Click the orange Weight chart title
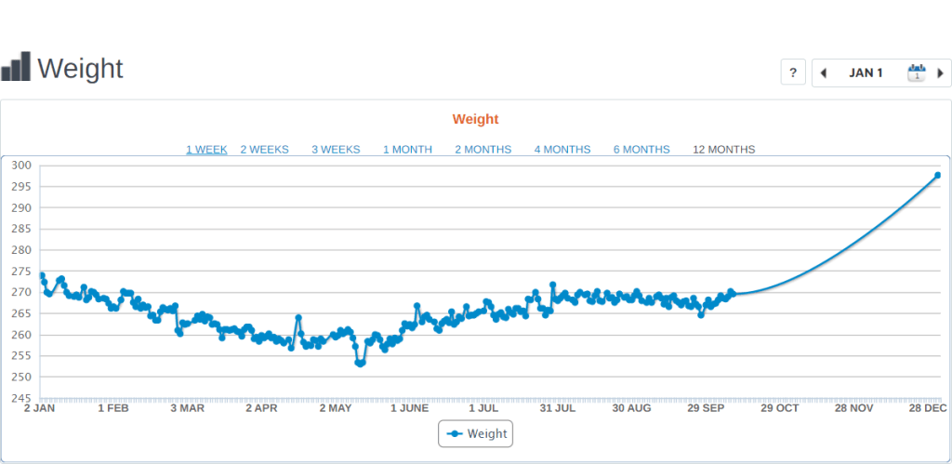 coord(475,119)
